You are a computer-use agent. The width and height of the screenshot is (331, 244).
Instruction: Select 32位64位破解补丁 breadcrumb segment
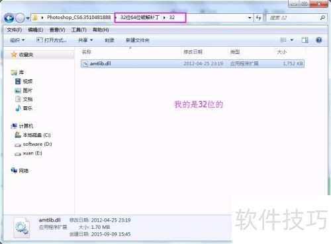(x=140, y=17)
